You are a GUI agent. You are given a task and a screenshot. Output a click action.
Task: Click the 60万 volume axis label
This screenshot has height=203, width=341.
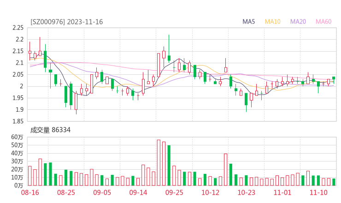[x=17, y=137]
